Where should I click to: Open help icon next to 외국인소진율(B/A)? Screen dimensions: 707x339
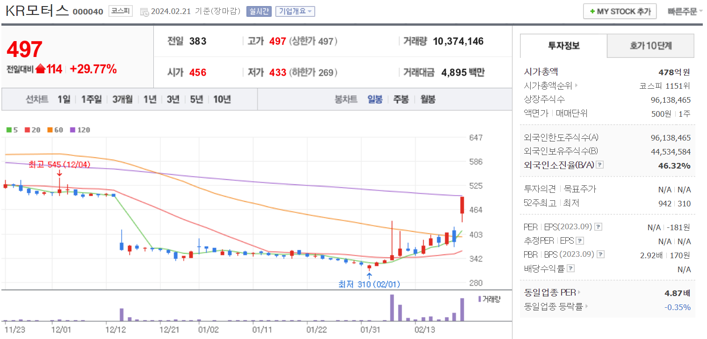(600, 165)
